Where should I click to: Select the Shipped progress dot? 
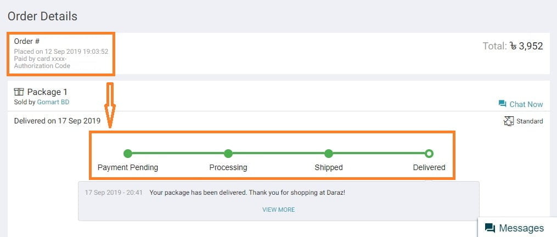pos(329,154)
